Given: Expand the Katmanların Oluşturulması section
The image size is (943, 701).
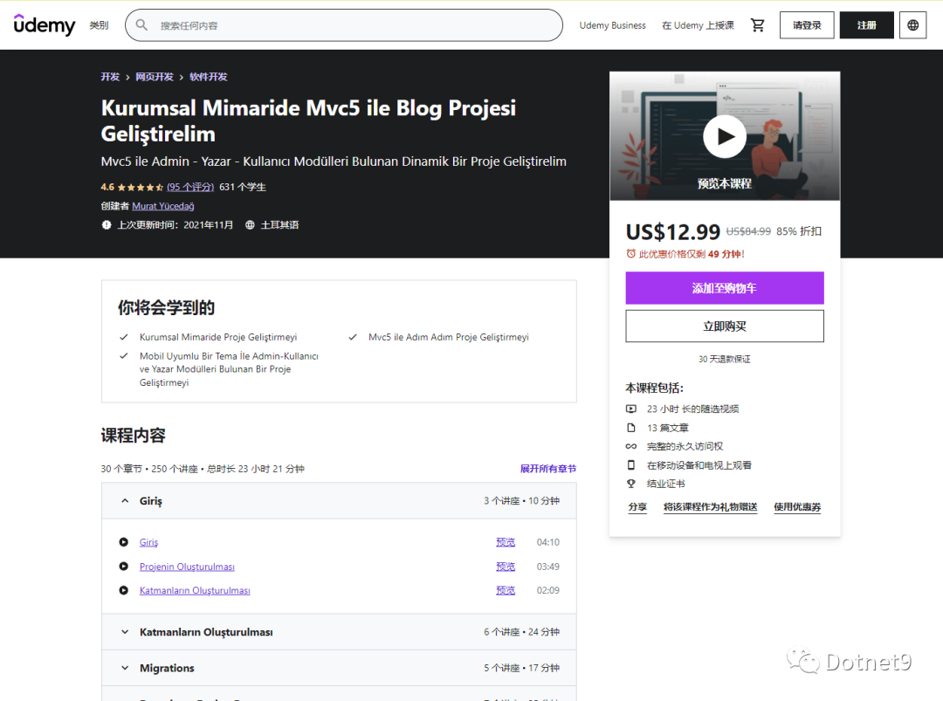Looking at the screenshot, I should point(125,632).
